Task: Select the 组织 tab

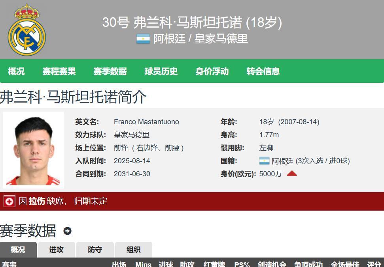Action: [133, 250]
